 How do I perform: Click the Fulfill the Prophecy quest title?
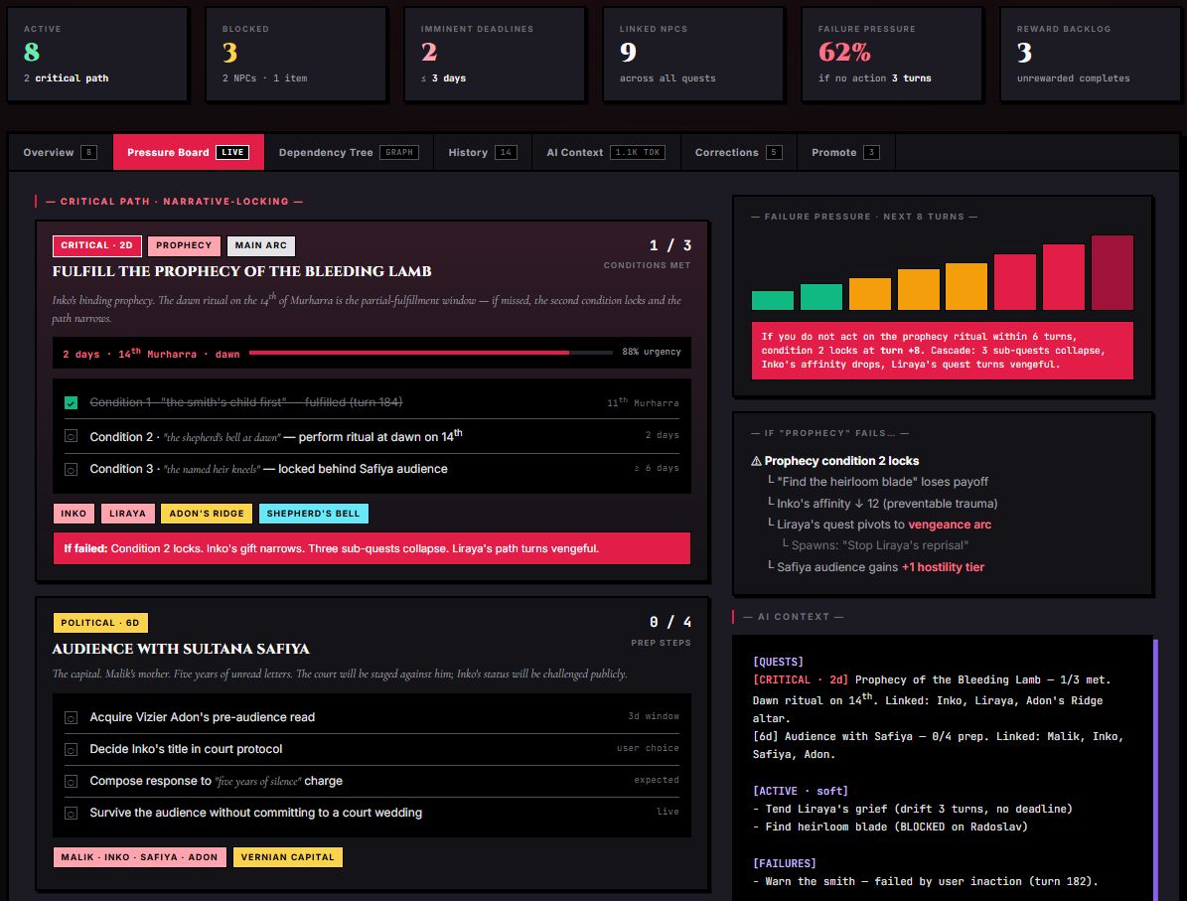pyautogui.click(x=241, y=271)
